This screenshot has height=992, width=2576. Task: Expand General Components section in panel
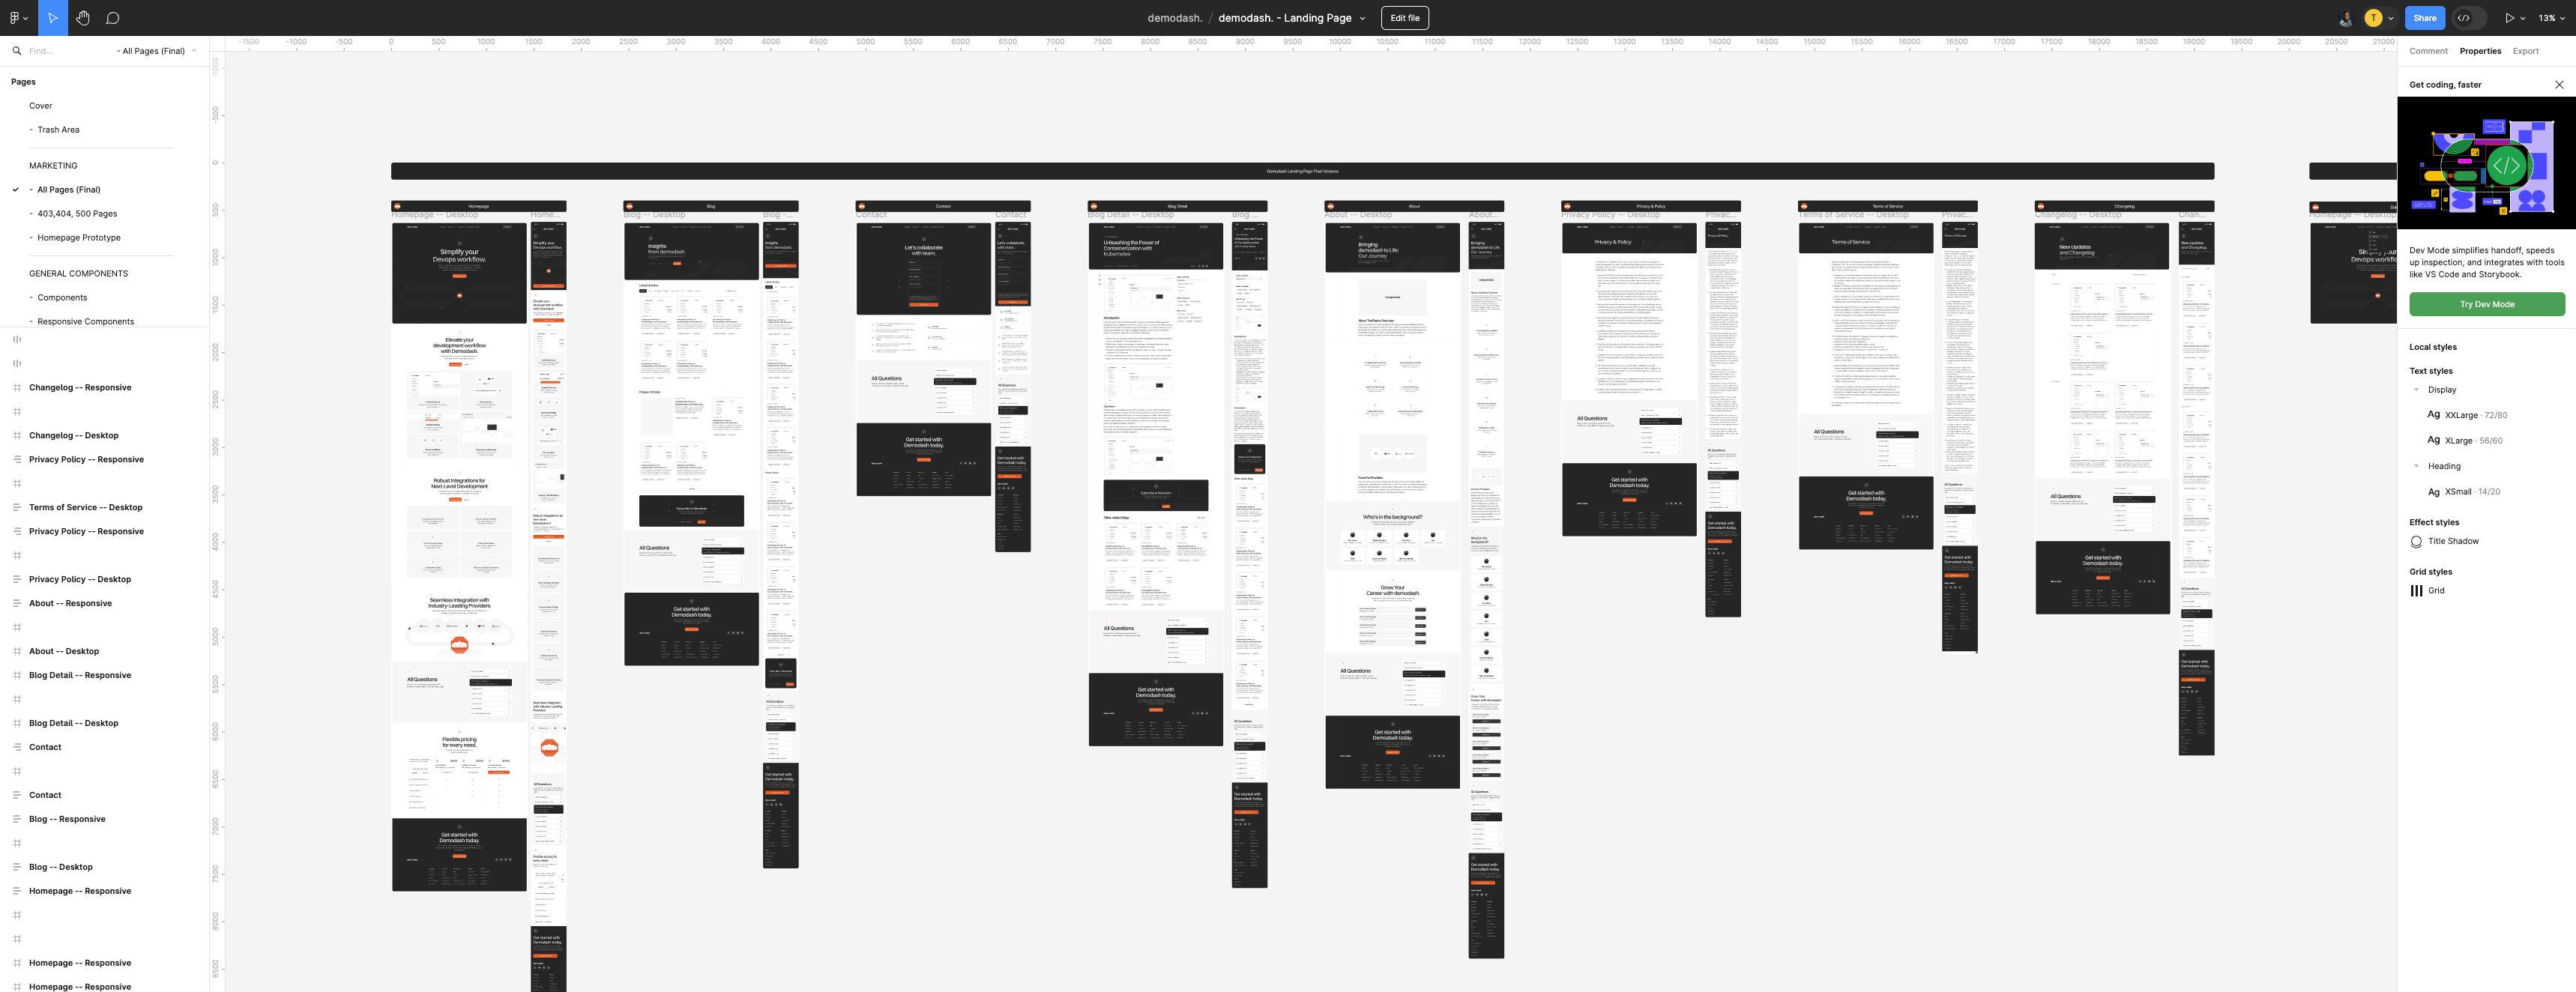pyautogui.click(x=77, y=274)
